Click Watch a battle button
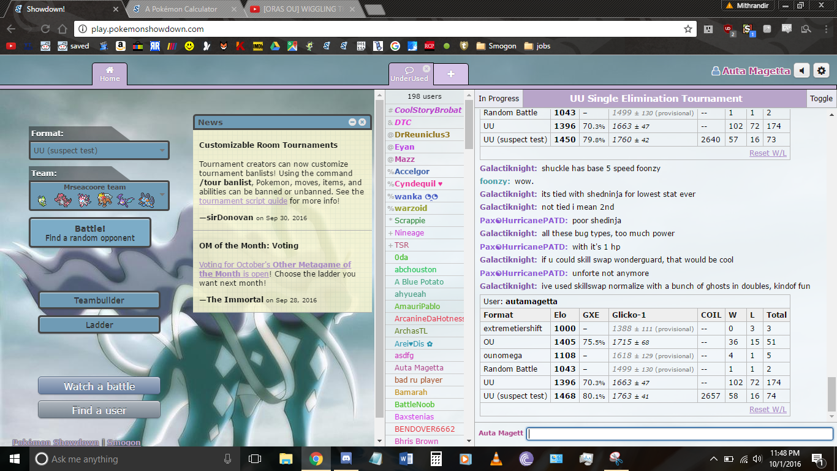 99,386
